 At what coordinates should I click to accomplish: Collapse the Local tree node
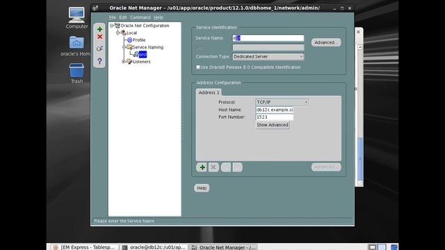[x=118, y=33]
